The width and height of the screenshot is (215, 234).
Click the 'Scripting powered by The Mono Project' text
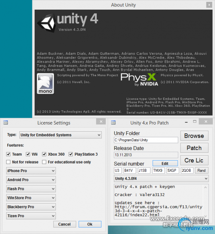[87, 75]
